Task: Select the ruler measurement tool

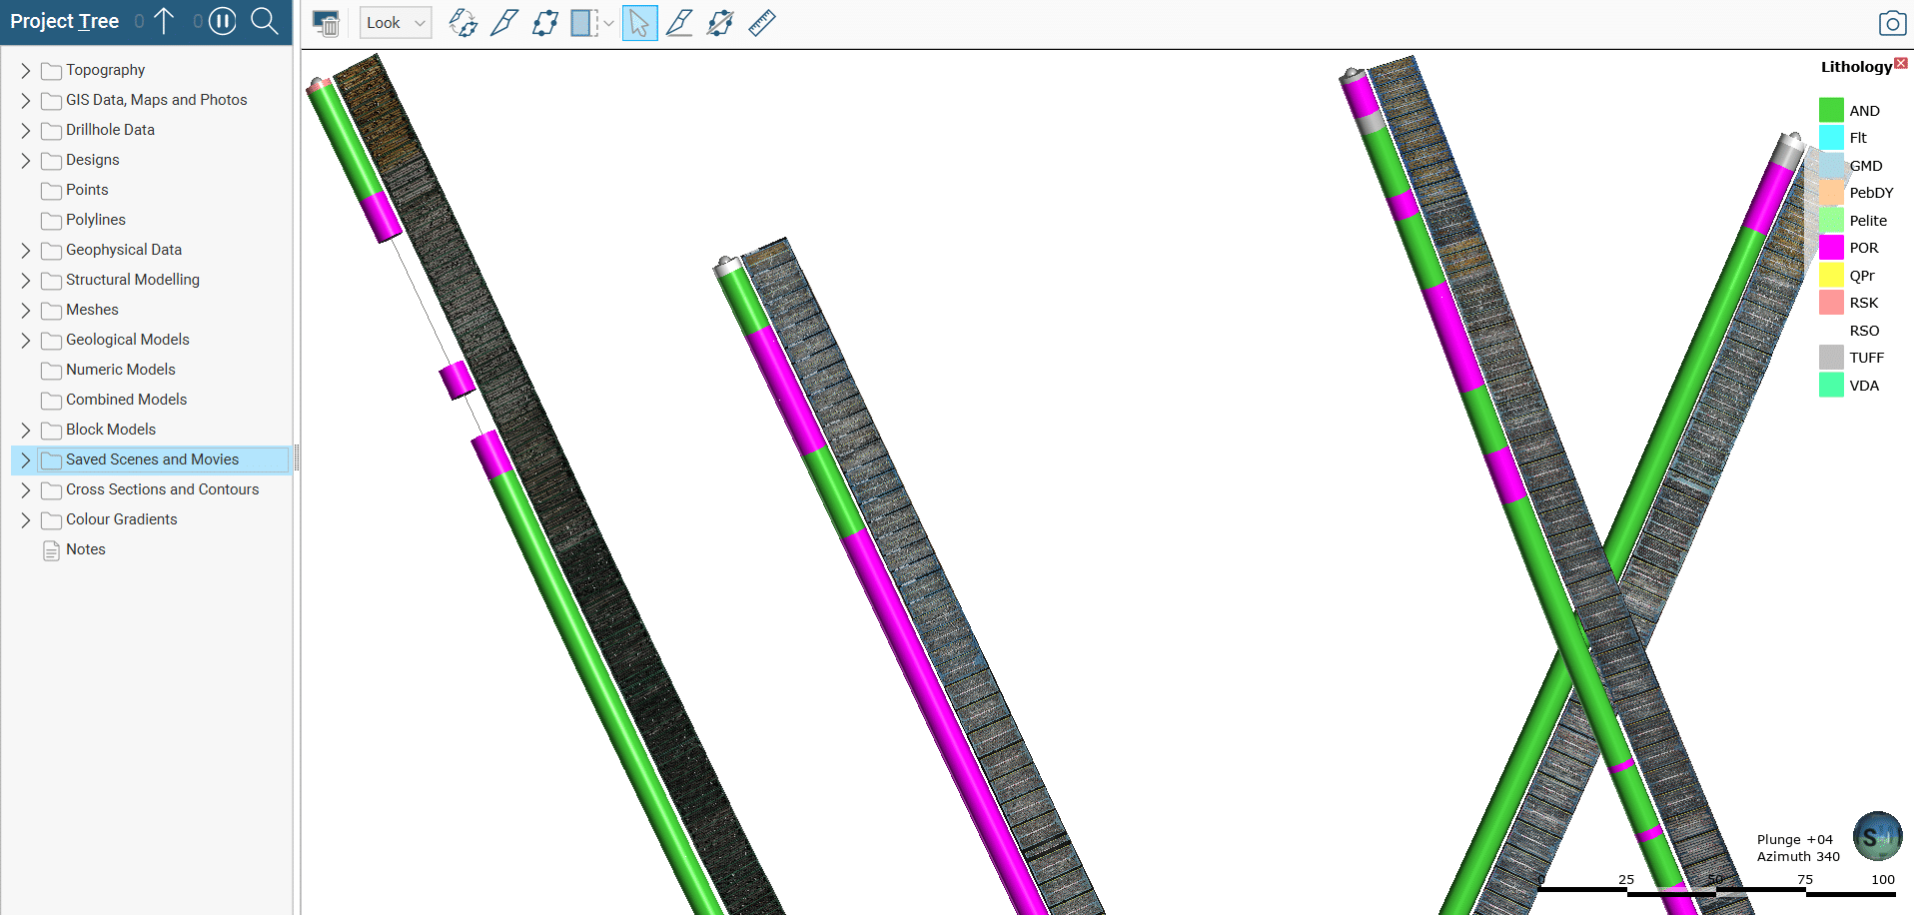Action: [x=762, y=22]
